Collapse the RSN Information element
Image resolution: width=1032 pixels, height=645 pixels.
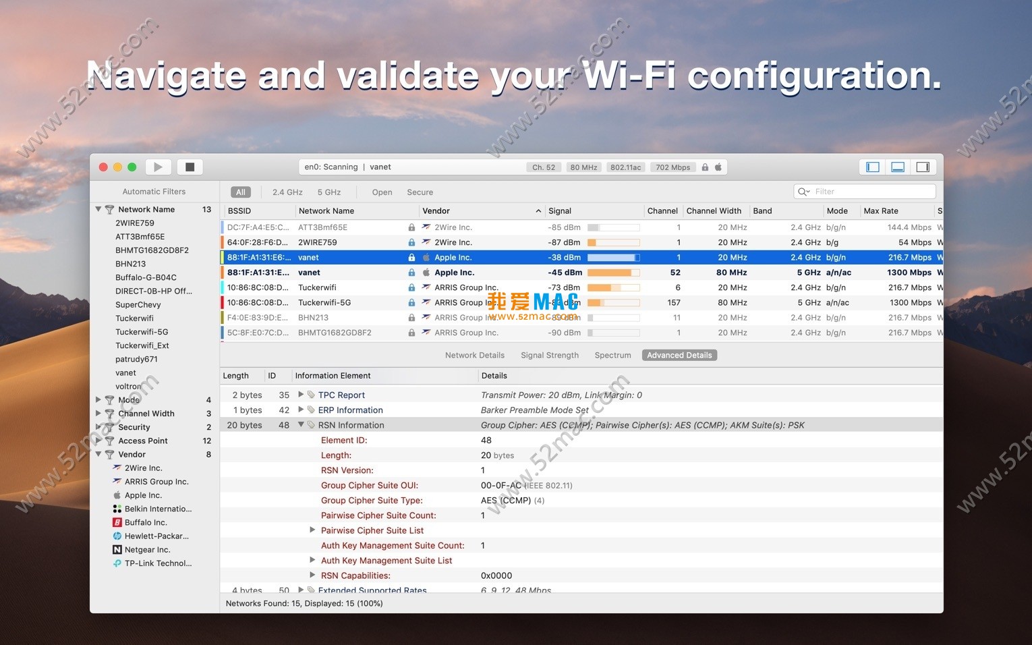point(301,424)
